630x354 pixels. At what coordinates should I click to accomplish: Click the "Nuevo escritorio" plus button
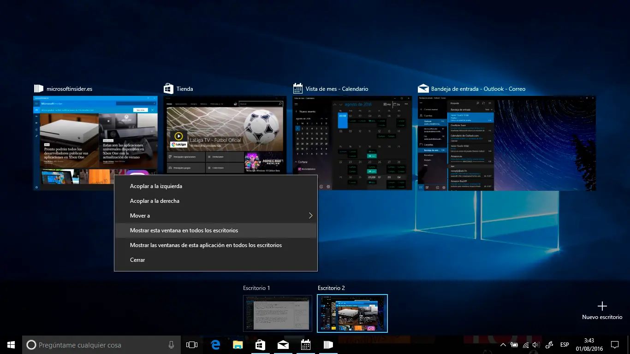(x=602, y=306)
